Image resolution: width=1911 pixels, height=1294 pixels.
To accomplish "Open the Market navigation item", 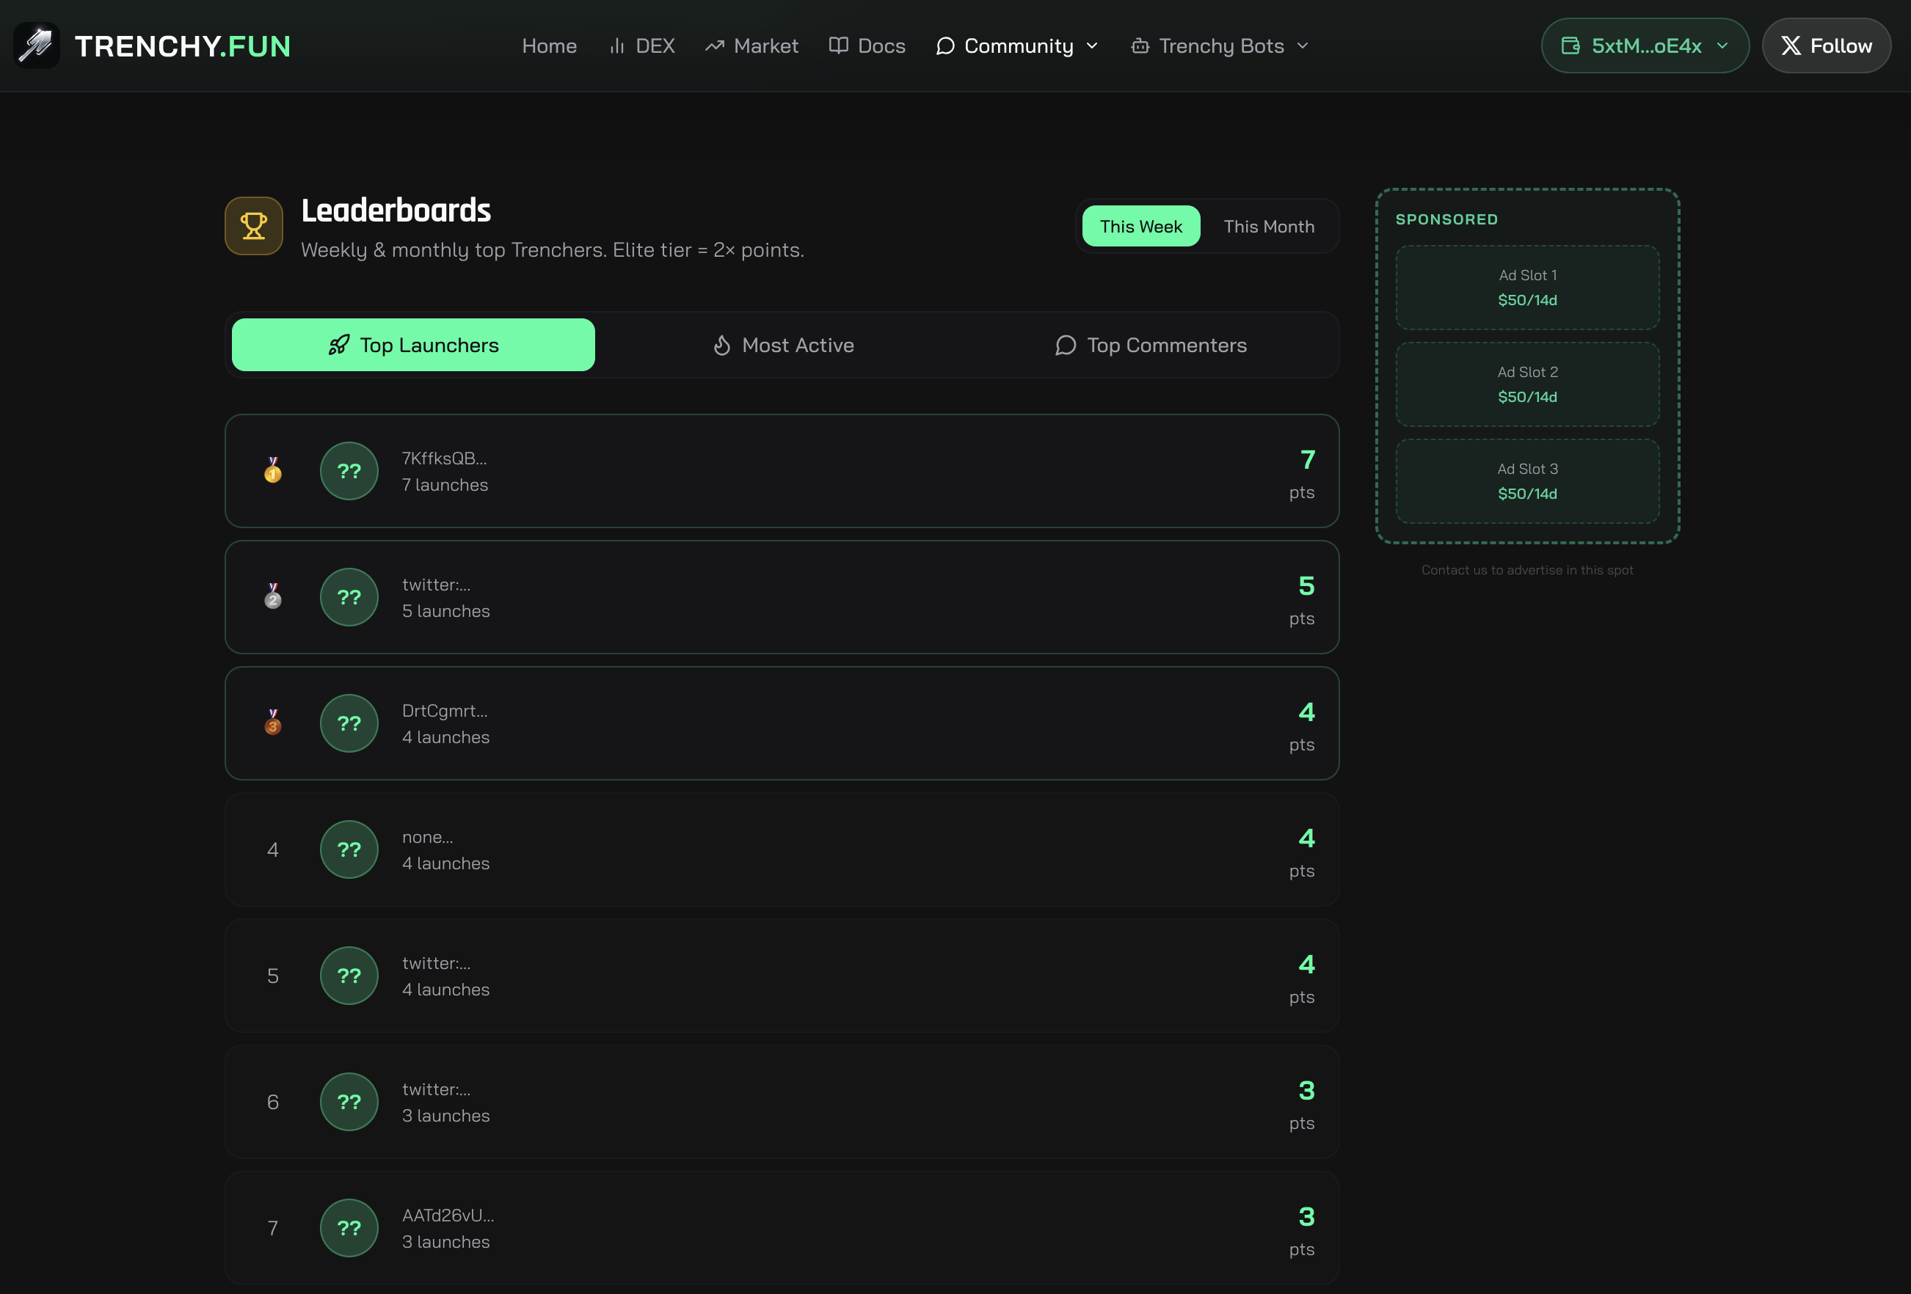I will 751,46.
